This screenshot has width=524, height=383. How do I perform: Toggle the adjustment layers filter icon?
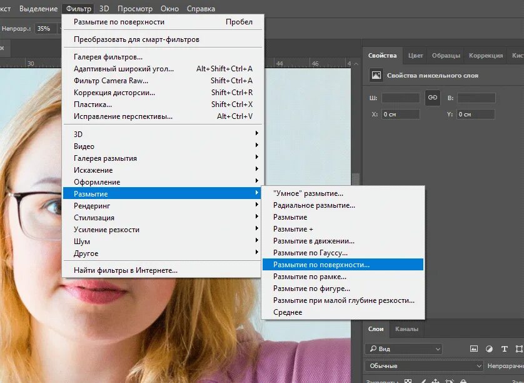click(x=489, y=349)
